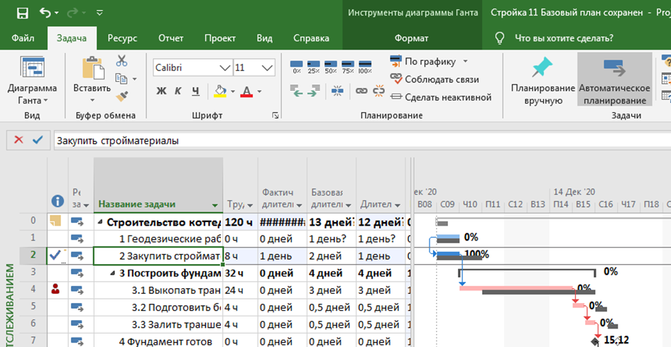Open the Quick Access Toolbar customize arrow
The width and height of the screenshot is (671, 347).
point(99,13)
